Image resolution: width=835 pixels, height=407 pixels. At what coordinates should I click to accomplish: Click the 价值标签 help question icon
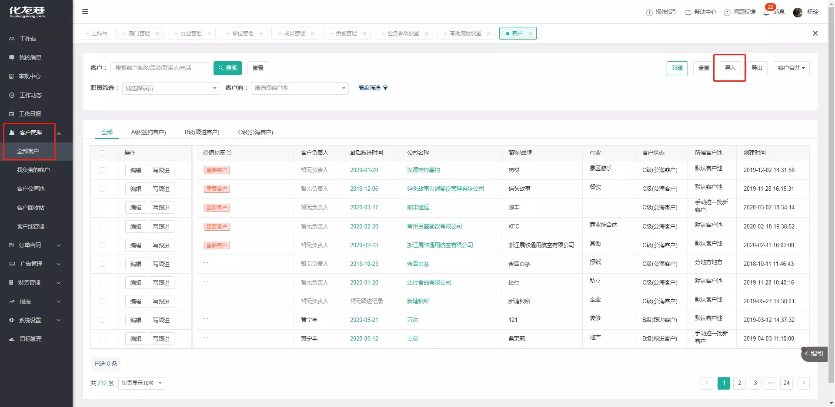point(229,152)
